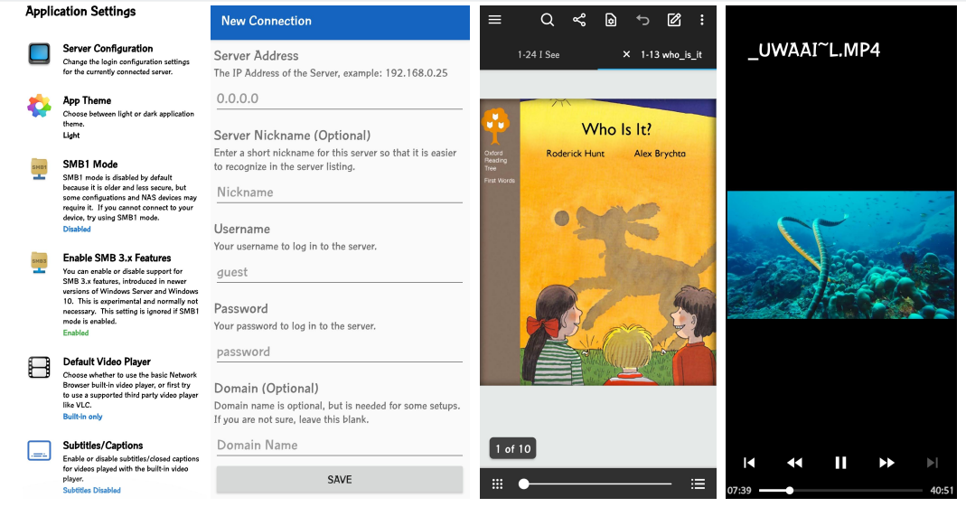The image size is (966, 507).
Task: Skip to the previous video track
Action: coord(749,463)
